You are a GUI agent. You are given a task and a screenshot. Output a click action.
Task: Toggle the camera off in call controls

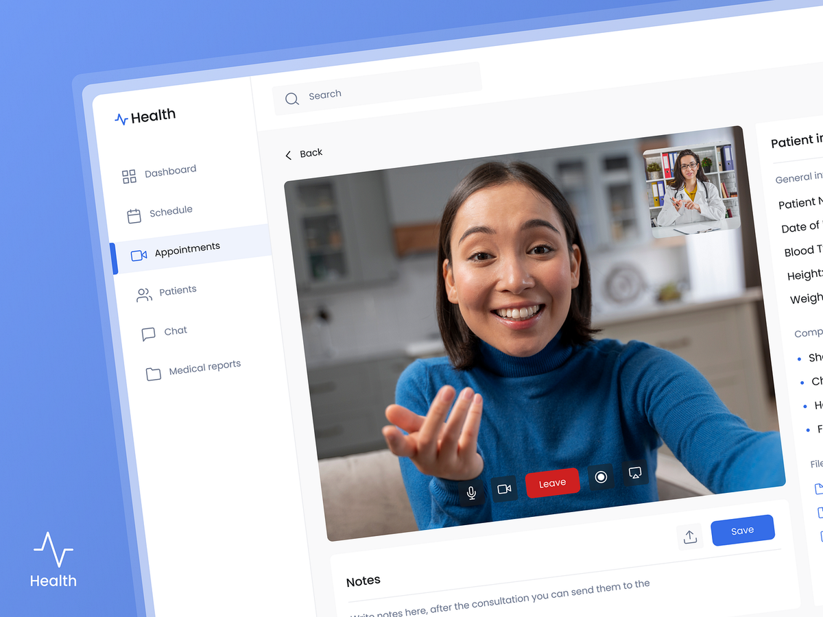point(504,489)
